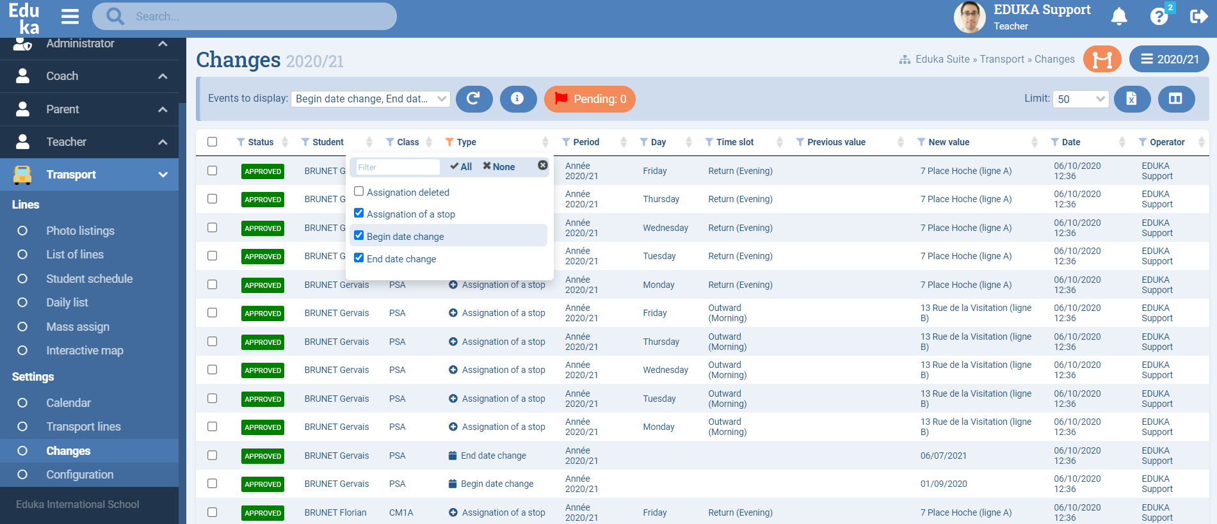This screenshot has height=524, width=1217.
Task: Click the New value filter icon
Action: pos(921,142)
